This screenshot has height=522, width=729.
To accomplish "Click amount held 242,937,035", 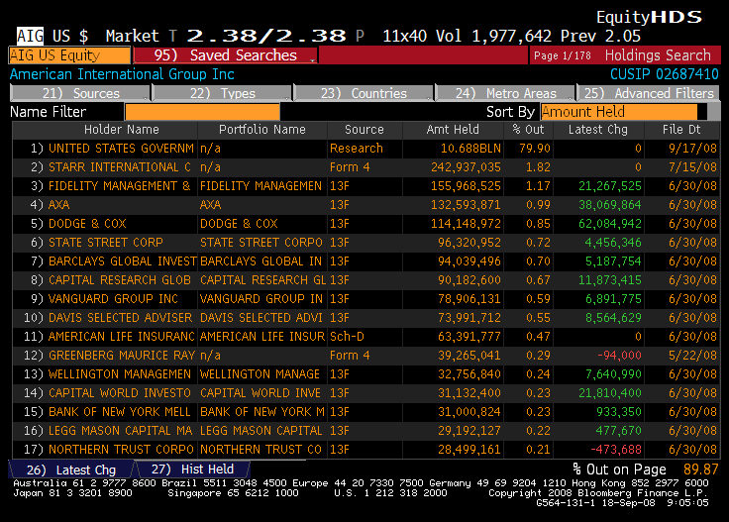I will tap(466, 167).
